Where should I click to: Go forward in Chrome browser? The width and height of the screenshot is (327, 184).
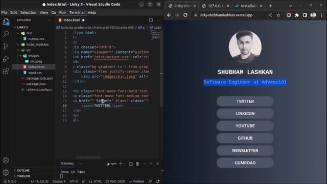177,15
